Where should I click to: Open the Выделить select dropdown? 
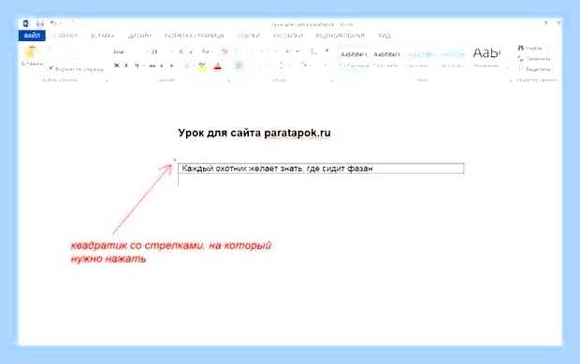click(535, 69)
